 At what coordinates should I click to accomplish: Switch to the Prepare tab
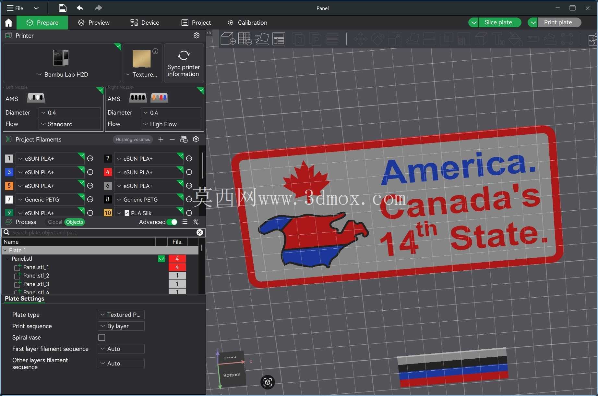pyautogui.click(x=42, y=23)
